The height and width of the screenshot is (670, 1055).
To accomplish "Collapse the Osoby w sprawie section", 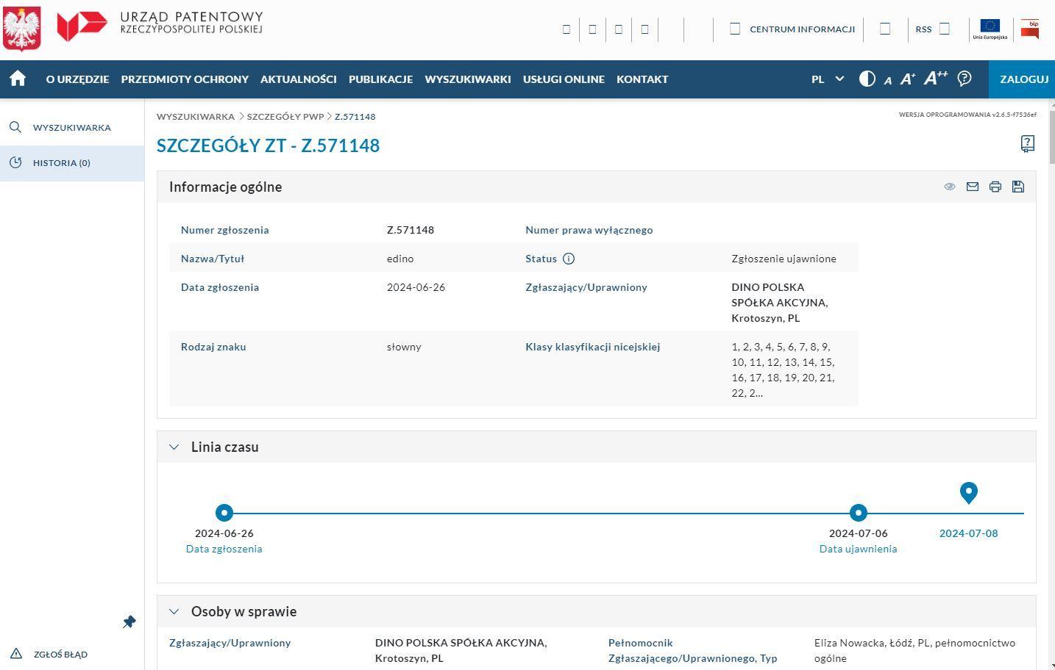I will pos(174,611).
